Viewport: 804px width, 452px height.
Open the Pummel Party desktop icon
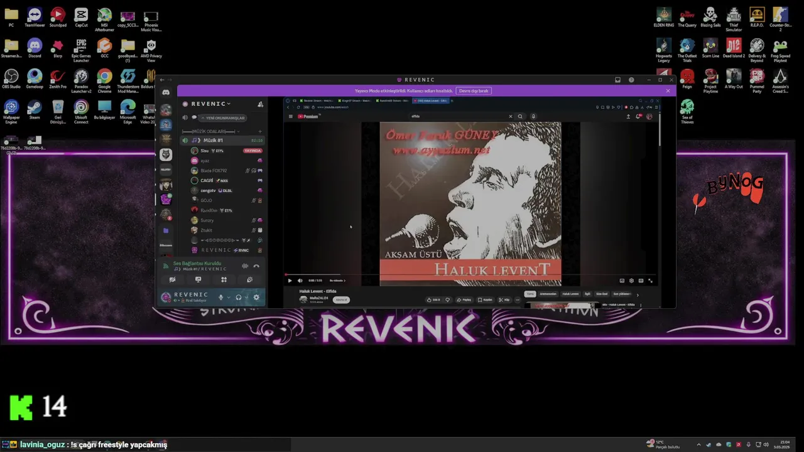click(757, 80)
